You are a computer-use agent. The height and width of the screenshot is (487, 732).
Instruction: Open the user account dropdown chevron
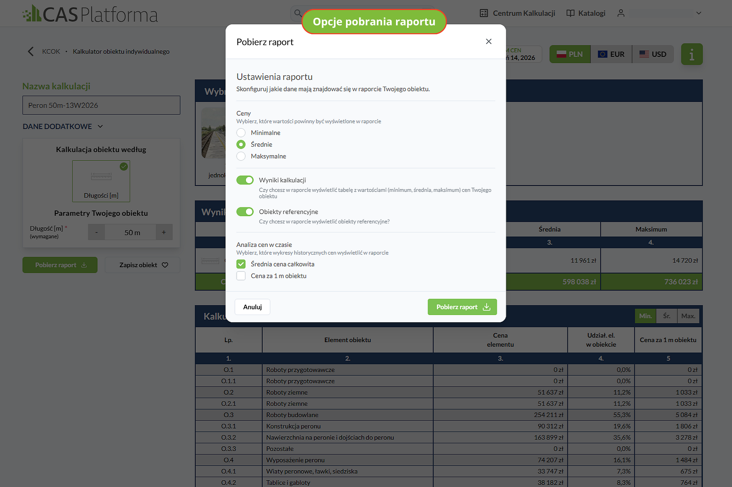pos(699,13)
